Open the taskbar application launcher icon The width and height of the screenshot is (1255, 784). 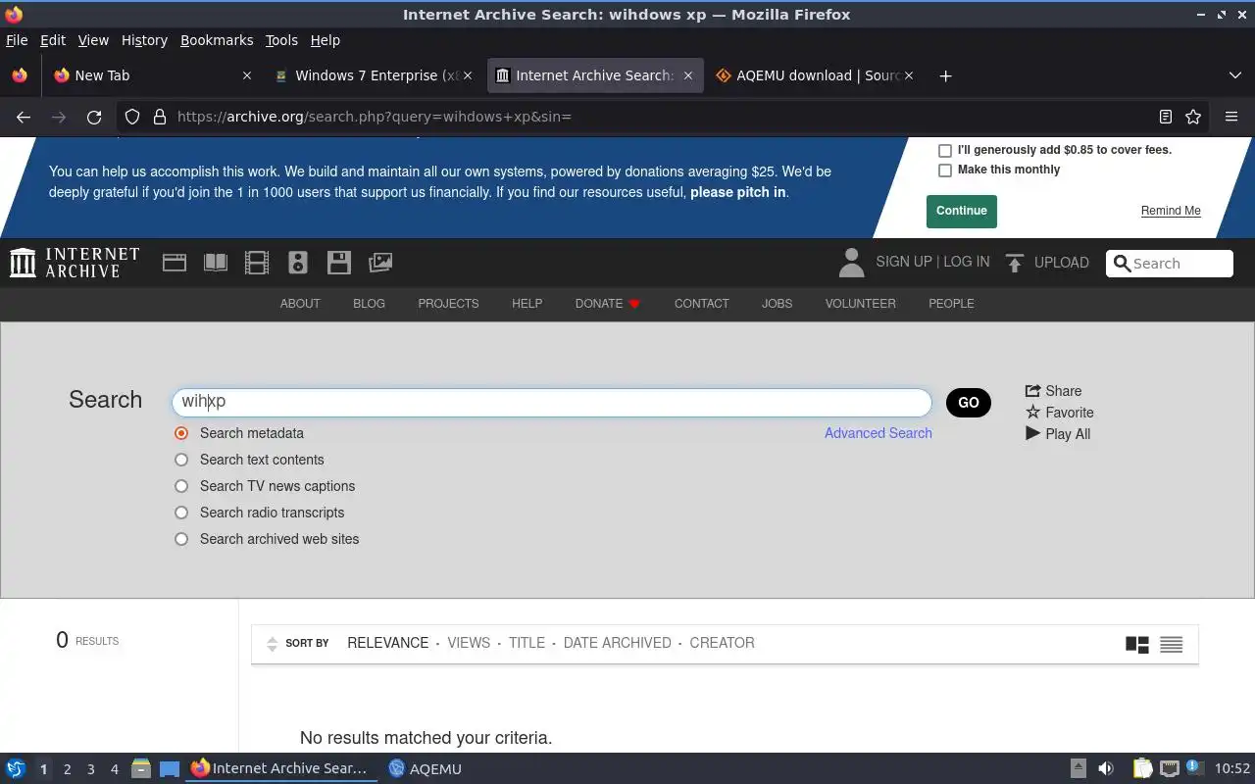coord(16,769)
